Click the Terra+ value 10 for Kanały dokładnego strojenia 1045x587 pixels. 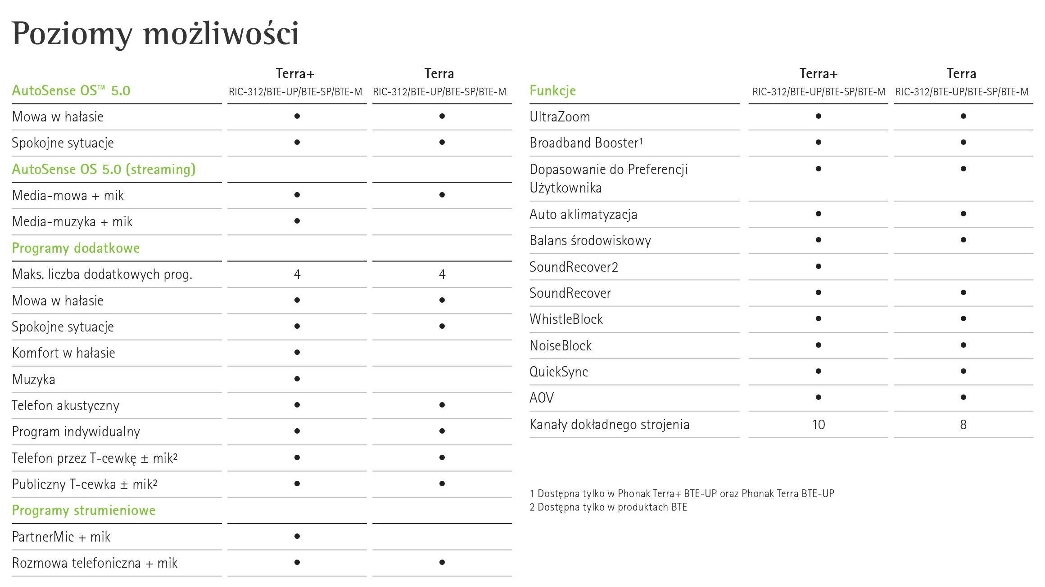[x=819, y=424]
